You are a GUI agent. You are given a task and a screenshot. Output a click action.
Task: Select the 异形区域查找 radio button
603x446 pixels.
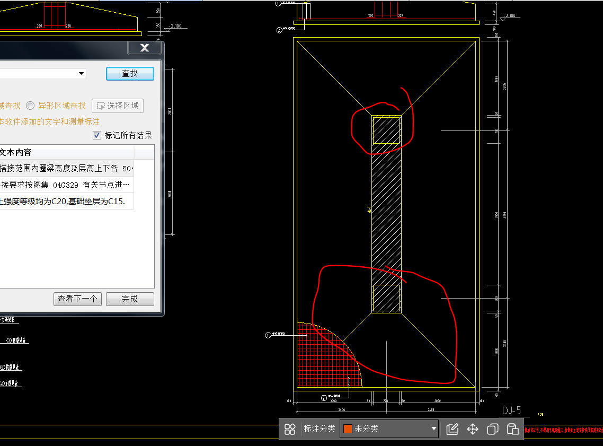coord(30,106)
